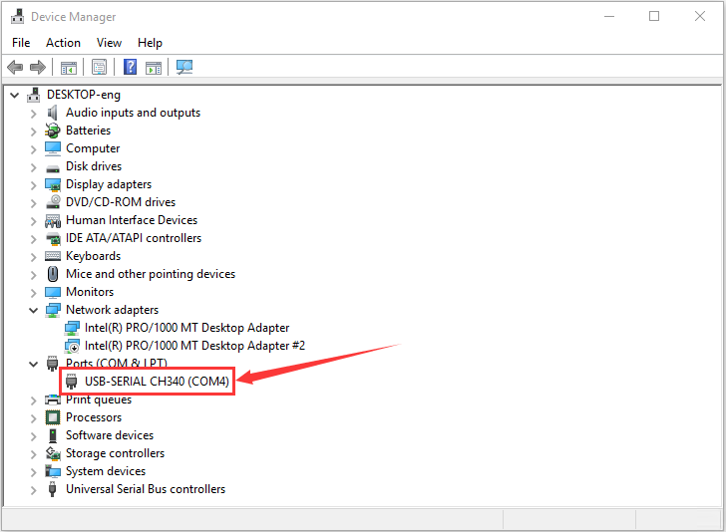Click the USB plug icon for Universal Serial Bus
Screen dimensions: 726x532
(53, 489)
